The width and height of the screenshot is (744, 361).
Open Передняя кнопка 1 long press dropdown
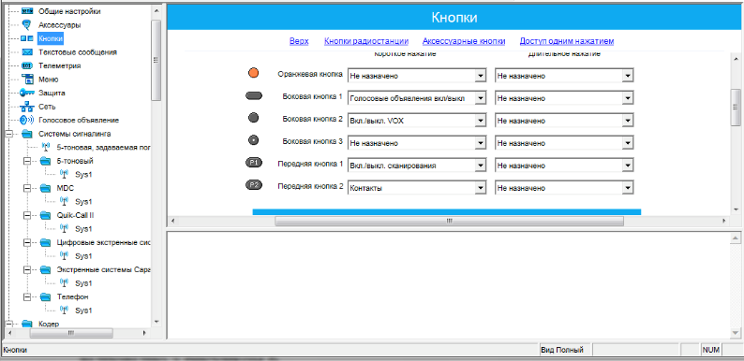point(628,166)
